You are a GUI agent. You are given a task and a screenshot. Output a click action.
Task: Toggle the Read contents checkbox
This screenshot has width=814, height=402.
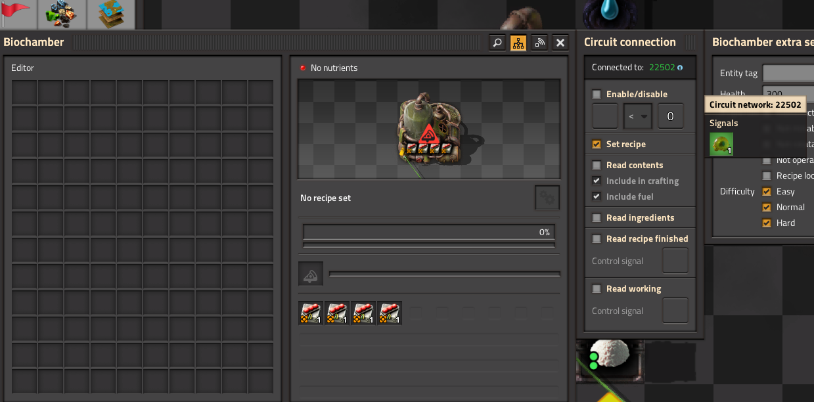[x=597, y=165]
